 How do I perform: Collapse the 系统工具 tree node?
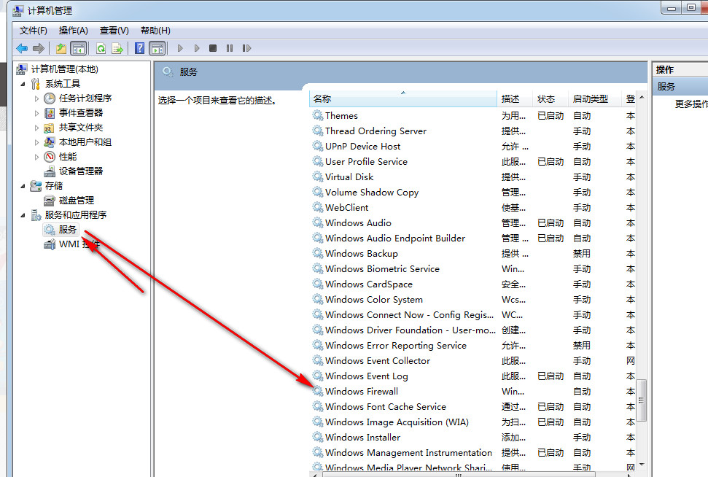(x=23, y=84)
